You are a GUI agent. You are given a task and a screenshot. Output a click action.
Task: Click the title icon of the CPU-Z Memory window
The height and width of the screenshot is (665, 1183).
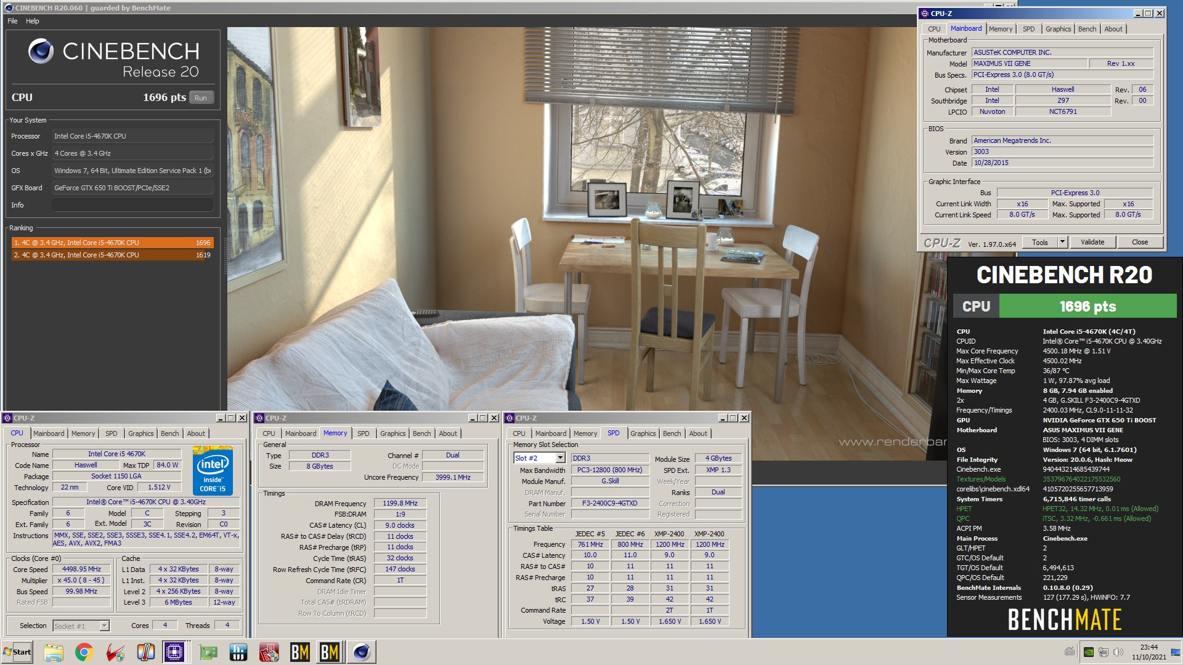pos(259,418)
